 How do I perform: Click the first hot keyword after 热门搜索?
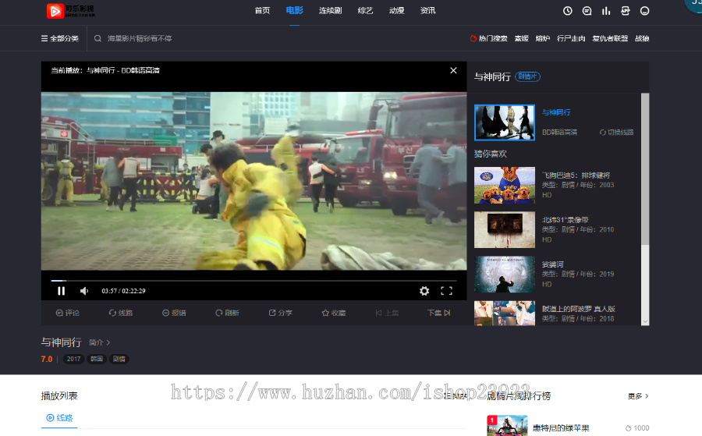522,38
